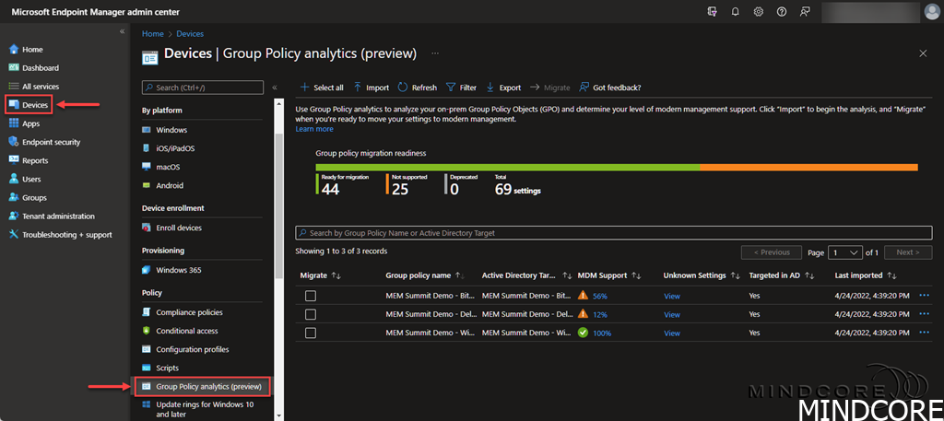Open View link for 100% policy row
944x421 pixels.
671,333
